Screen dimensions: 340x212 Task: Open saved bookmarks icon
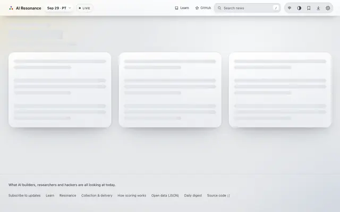coord(309,8)
